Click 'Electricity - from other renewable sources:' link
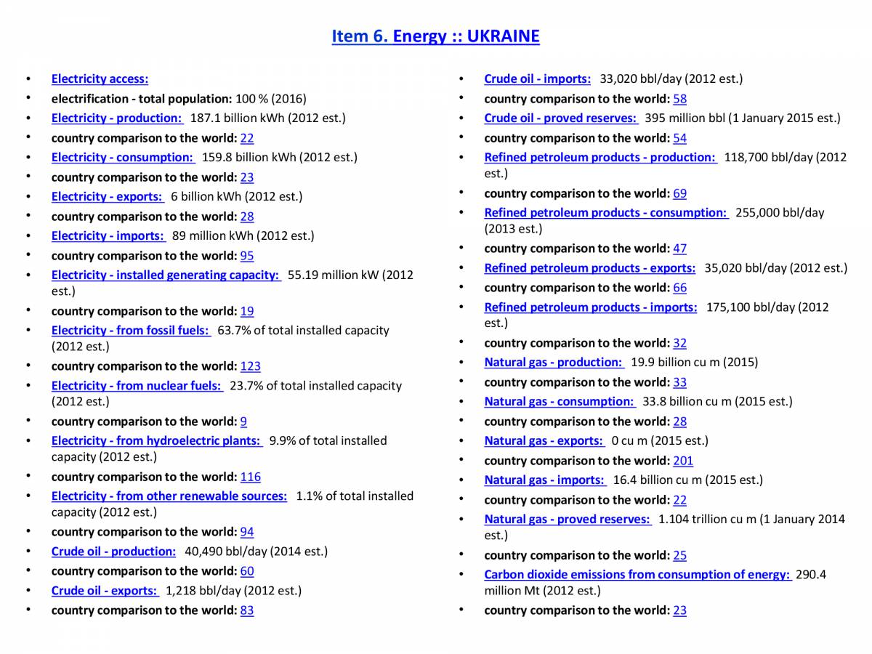872x654 pixels. [x=169, y=496]
